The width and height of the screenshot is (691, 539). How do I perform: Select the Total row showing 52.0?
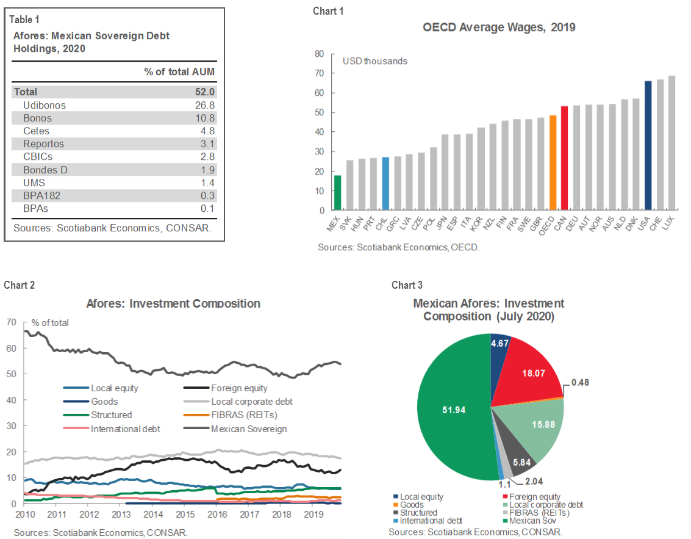click(x=115, y=92)
